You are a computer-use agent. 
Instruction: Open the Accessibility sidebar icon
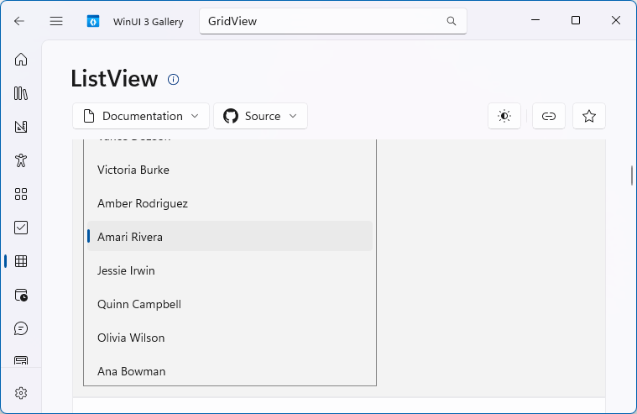click(21, 160)
